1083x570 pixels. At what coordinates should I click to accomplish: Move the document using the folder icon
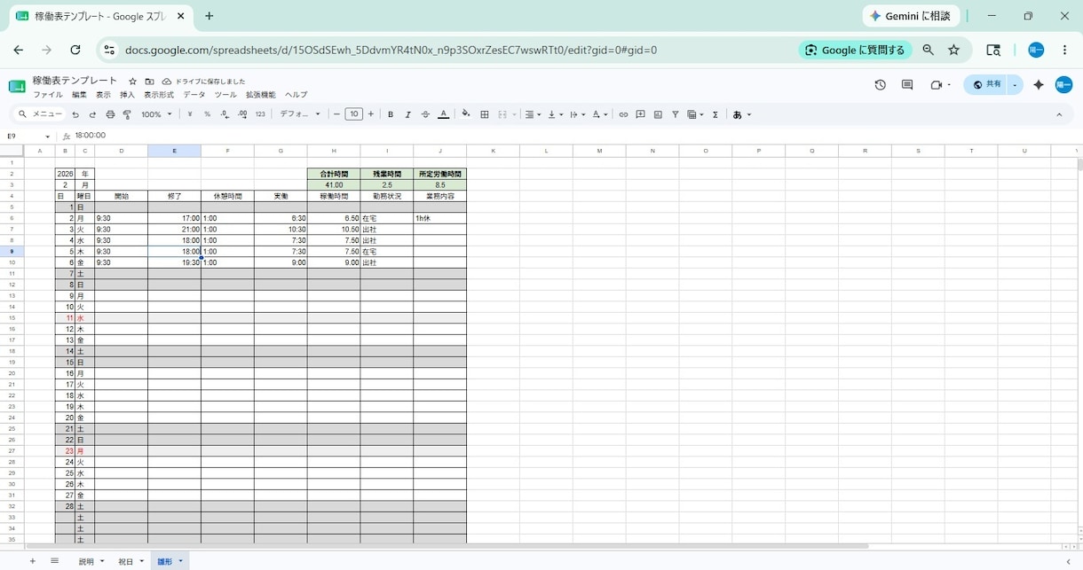pos(149,82)
